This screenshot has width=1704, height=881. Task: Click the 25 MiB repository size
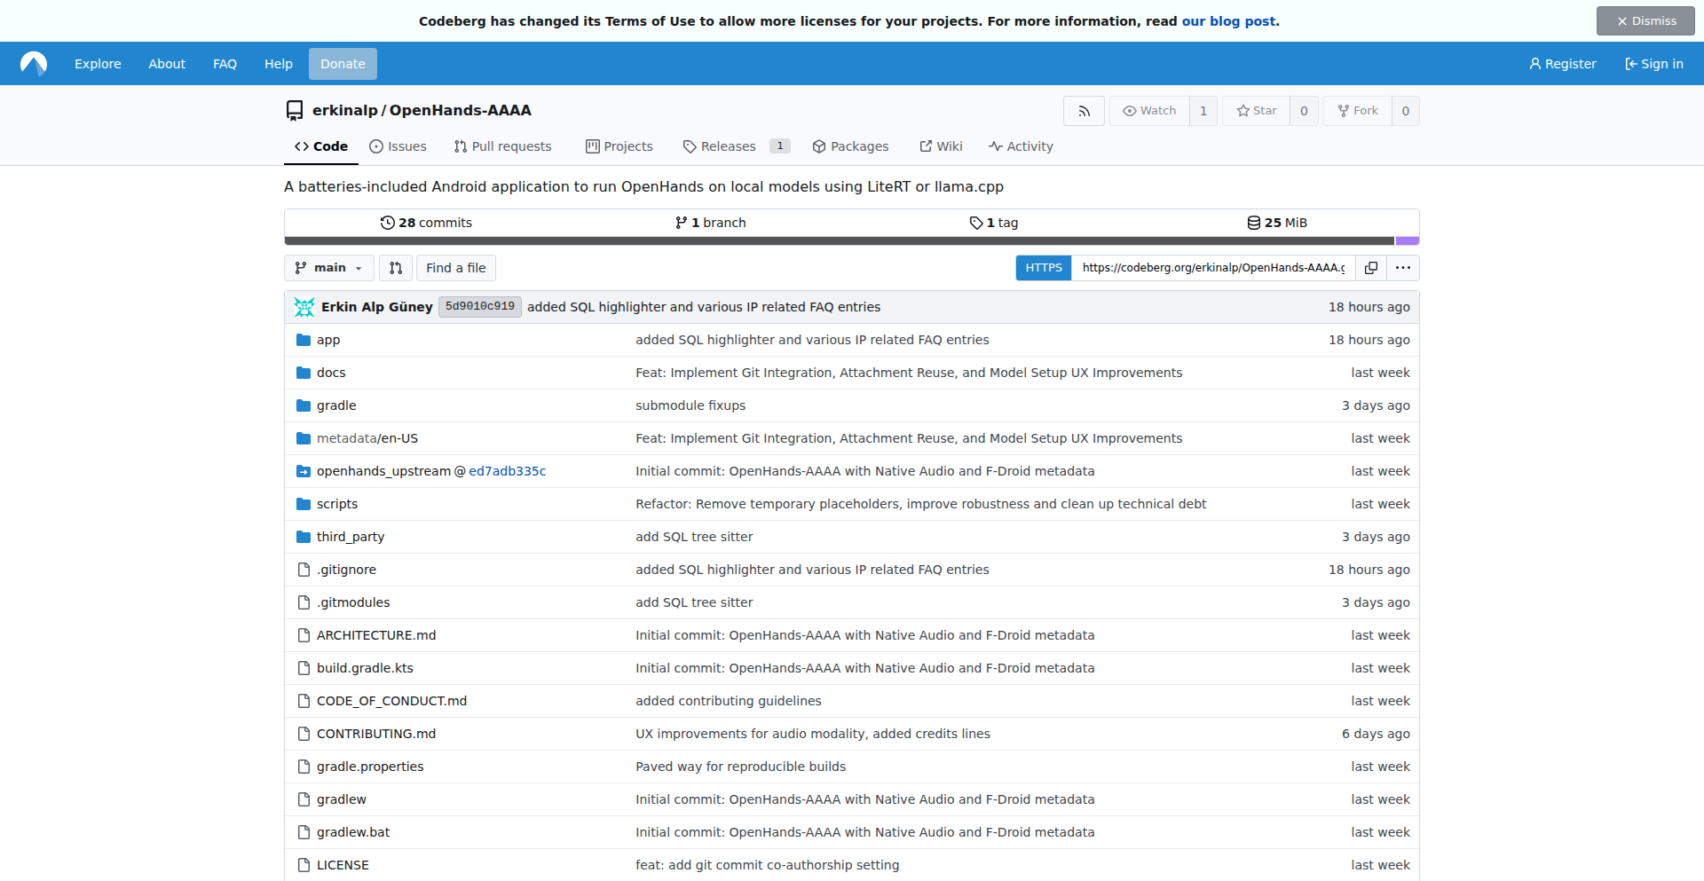[1277, 223]
